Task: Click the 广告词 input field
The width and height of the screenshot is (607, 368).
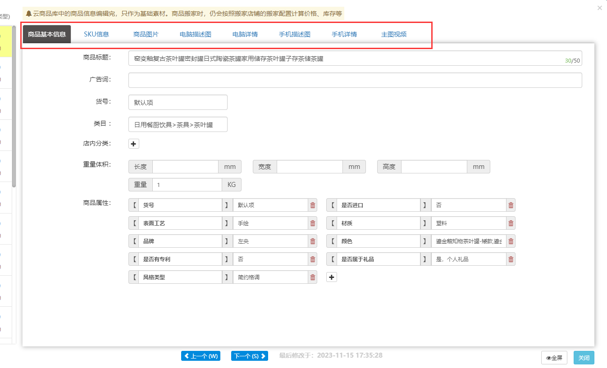Action: 355,80
